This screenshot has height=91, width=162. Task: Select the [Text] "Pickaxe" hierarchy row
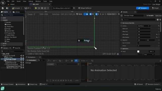pos(12,68)
